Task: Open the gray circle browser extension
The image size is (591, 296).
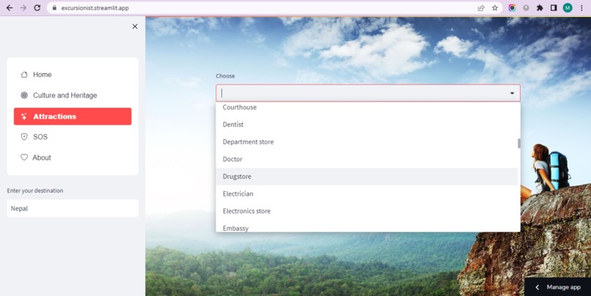Action: tap(526, 8)
